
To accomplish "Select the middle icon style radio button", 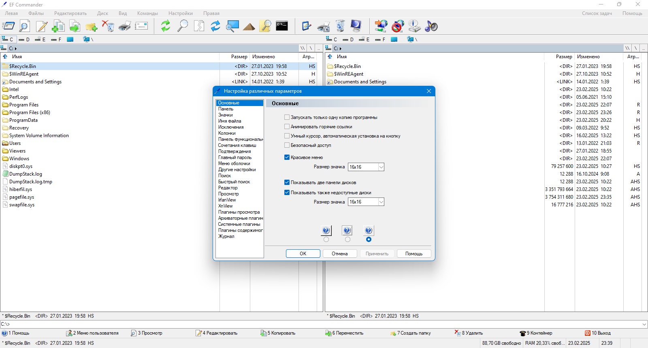I will pyautogui.click(x=347, y=240).
